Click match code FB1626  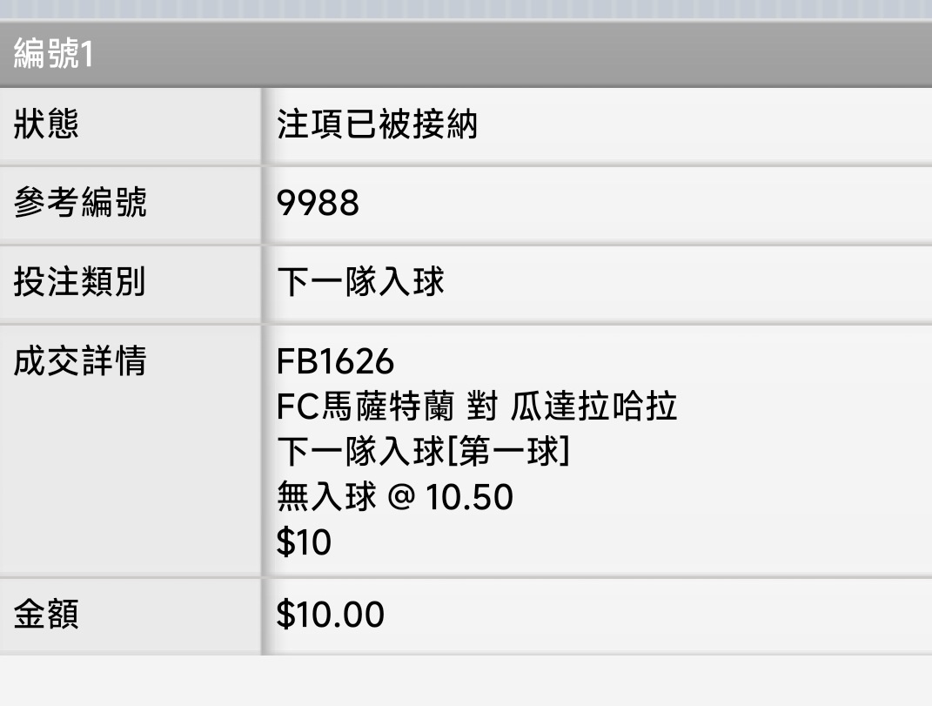click(x=335, y=361)
